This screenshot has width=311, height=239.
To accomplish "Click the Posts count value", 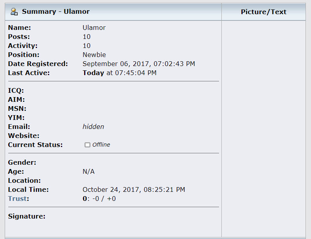I will 86,37.
